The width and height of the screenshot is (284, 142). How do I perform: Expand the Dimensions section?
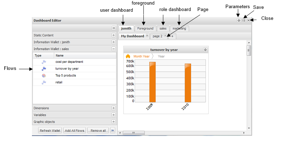(114, 108)
